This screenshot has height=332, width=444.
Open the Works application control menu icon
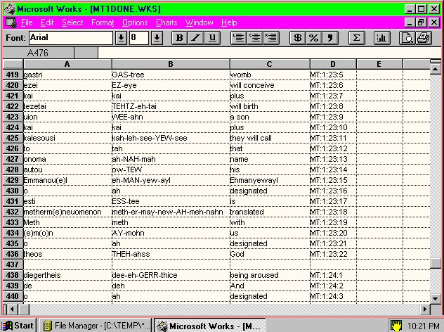coord(10,9)
